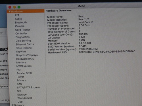Select Hardware RAID entry
142x106 pixels.
[x=25, y=59]
